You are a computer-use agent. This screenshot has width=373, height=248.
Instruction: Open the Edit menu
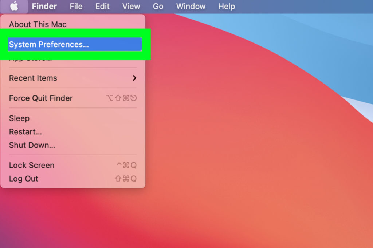click(102, 6)
